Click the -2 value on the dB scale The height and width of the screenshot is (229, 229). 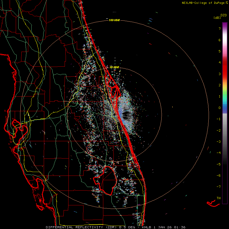[x=219, y=131]
